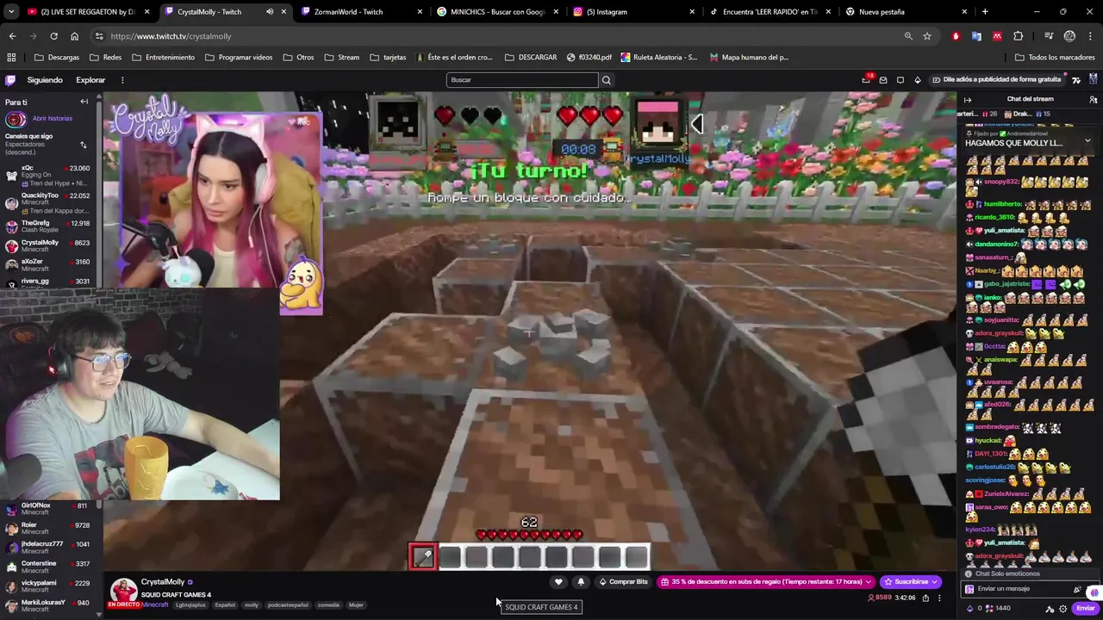This screenshot has height=620, width=1103.
Task: Open the browser profile avatar
Action: (x=1069, y=36)
